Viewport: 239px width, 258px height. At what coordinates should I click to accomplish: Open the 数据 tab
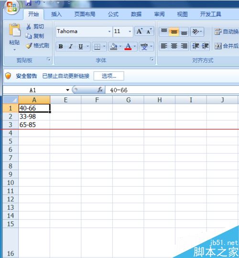tap(136, 14)
